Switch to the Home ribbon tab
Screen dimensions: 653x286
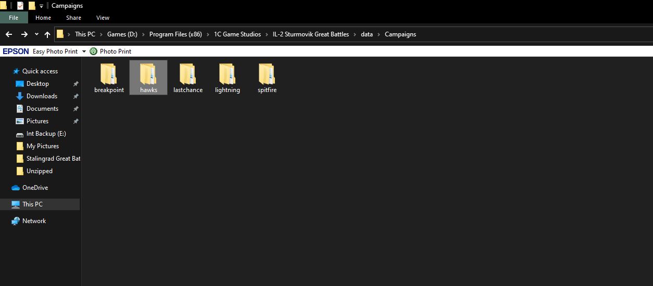(x=43, y=18)
